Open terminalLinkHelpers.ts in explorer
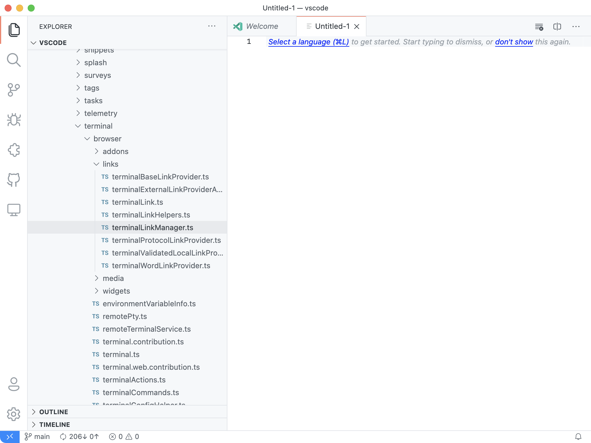The width and height of the screenshot is (591, 443). pos(151,215)
